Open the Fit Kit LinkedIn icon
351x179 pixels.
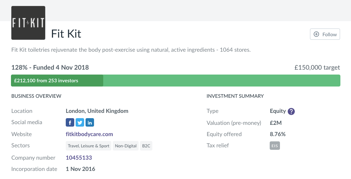coord(90,122)
